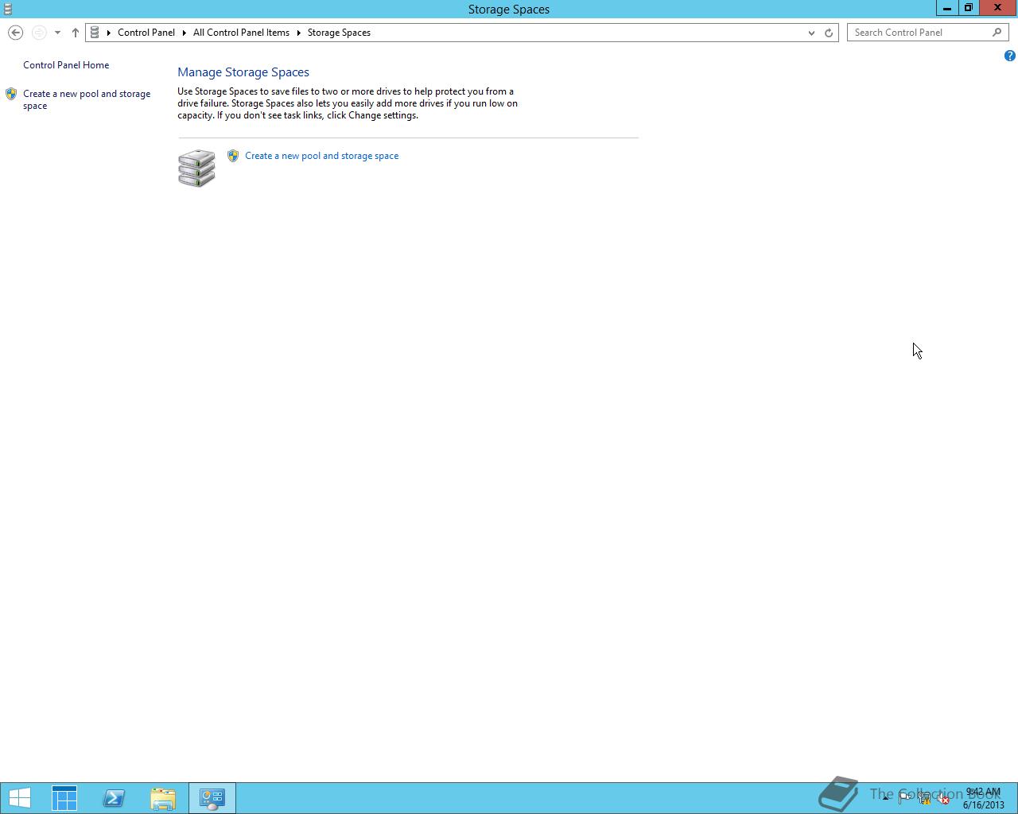The width and height of the screenshot is (1018, 814).
Task: Click sidebar Create a new pool link
Action: pos(87,99)
